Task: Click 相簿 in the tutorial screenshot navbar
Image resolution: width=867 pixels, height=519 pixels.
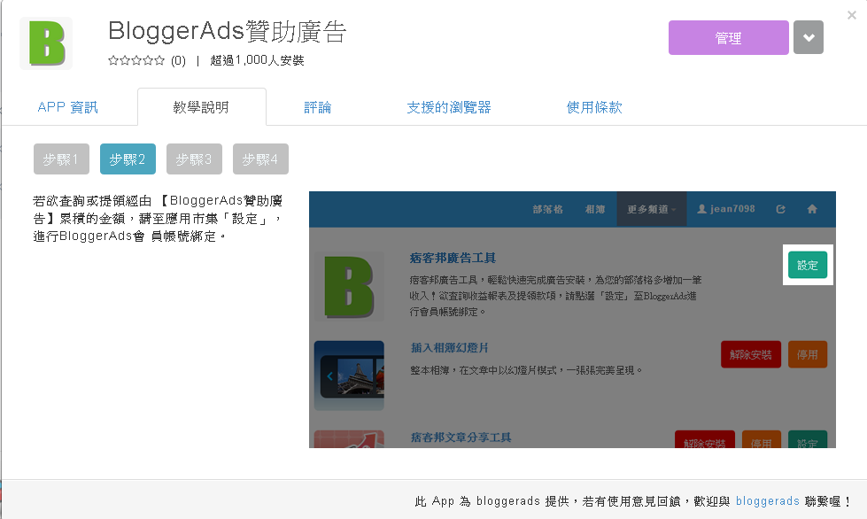Action: tap(595, 209)
